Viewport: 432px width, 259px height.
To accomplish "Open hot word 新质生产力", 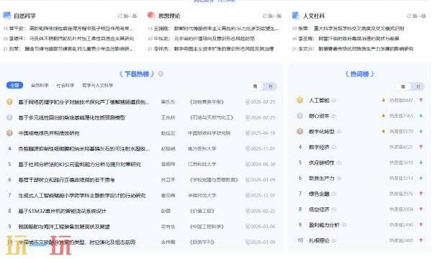I will point(322,178).
